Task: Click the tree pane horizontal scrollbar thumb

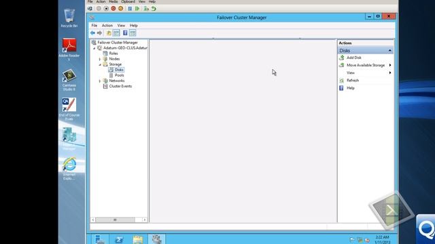Action: (115, 220)
